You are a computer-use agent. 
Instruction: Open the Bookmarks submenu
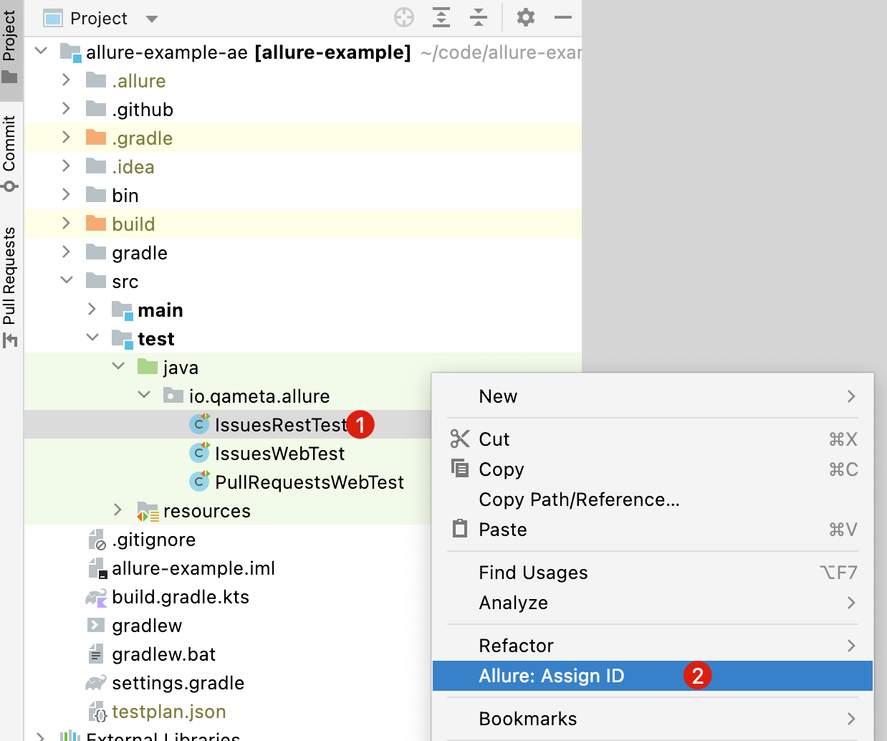[x=653, y=719]
